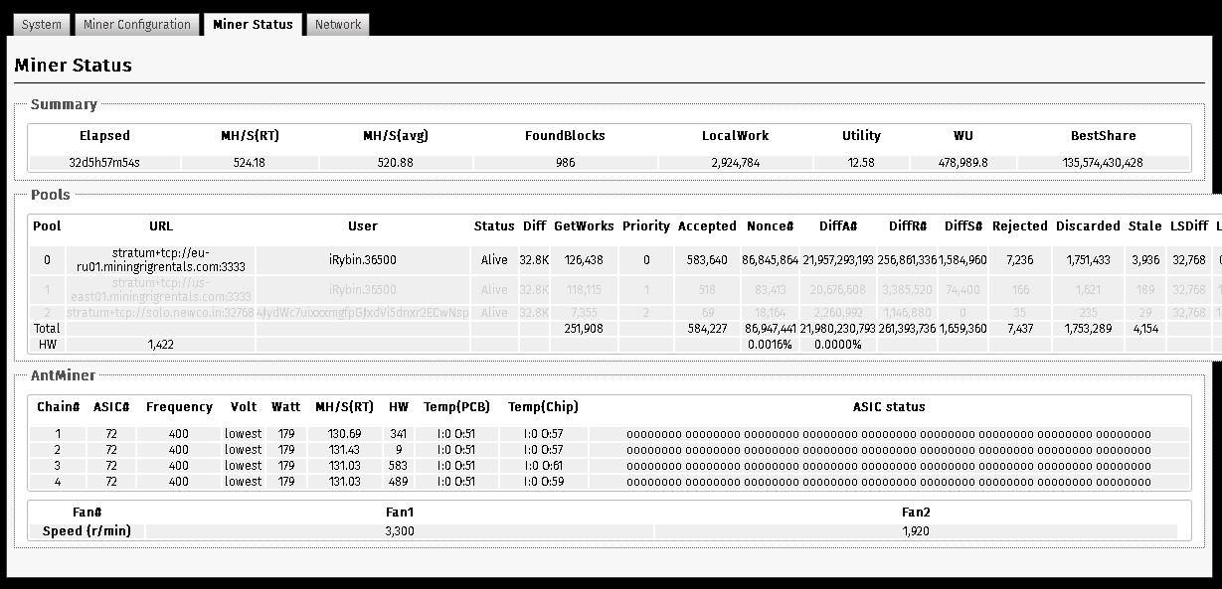Click Total Rejected value 7,437
The height and width of the screenshot is (589, 1222).
pos(1019,329)
